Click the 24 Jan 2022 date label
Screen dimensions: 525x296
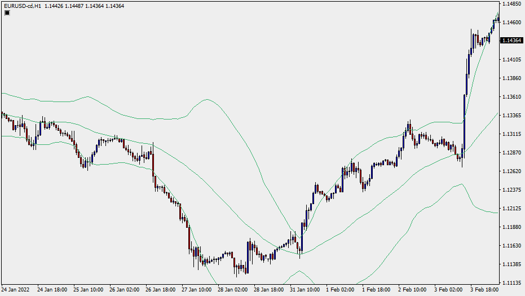click(x=15, y=290)
